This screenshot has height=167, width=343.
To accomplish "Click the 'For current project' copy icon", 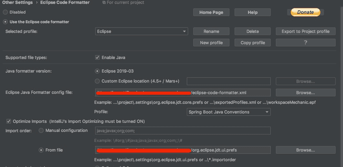I will [x=104, y=3].
